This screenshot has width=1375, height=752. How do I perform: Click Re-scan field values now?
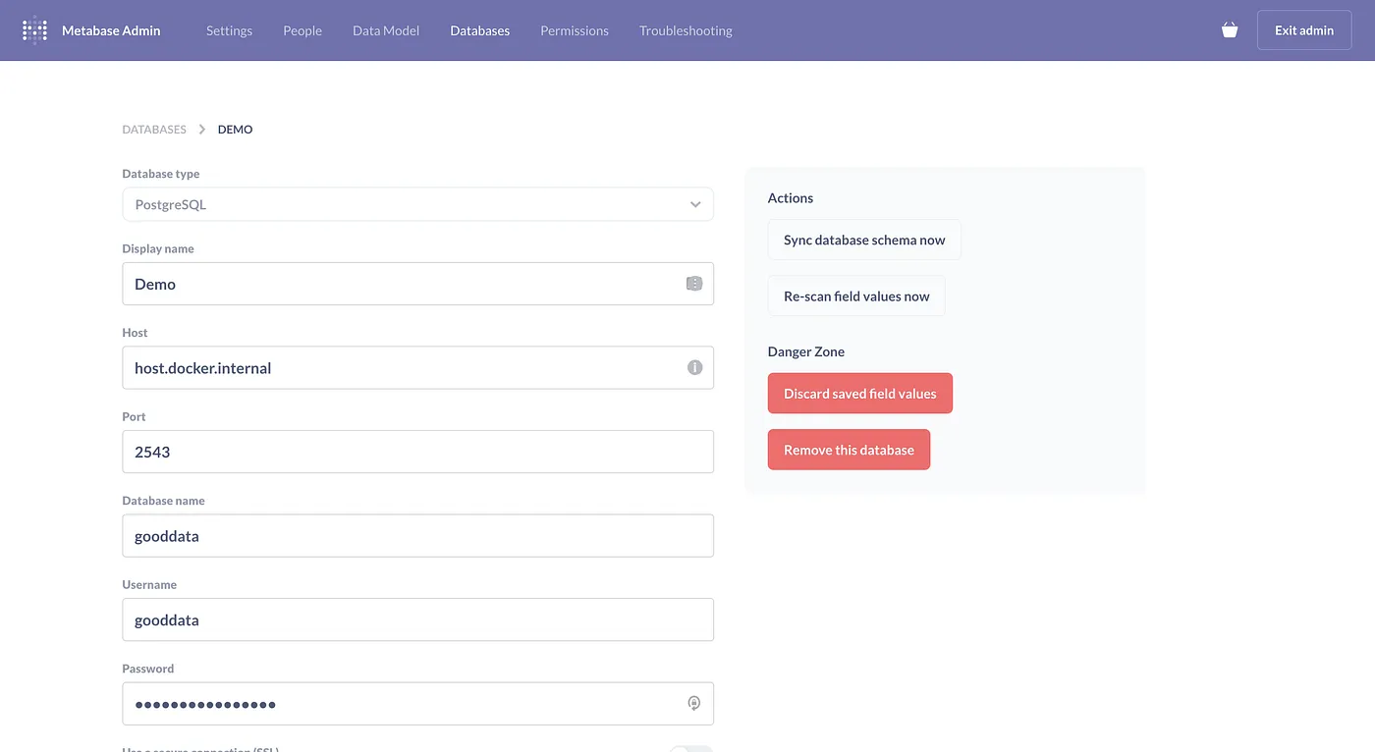point(855,295)
